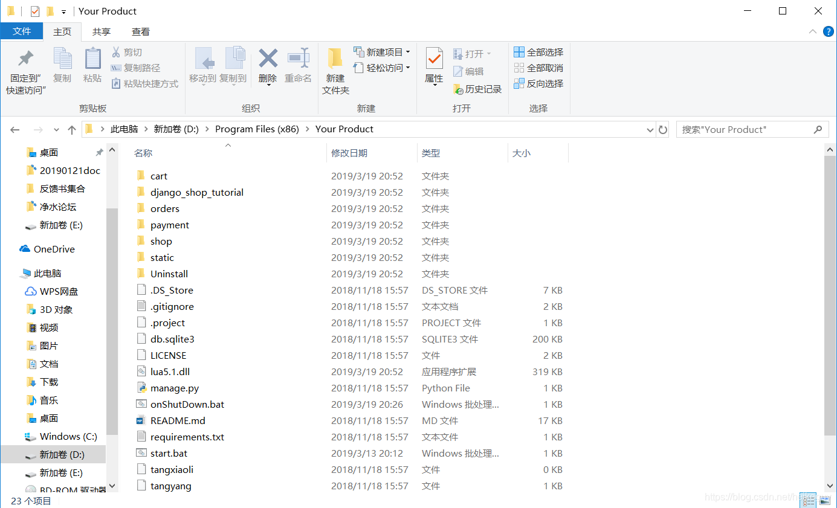Expand the address bar history dropdown
Viewport: 837px width, 508px height.
(650, 129)
